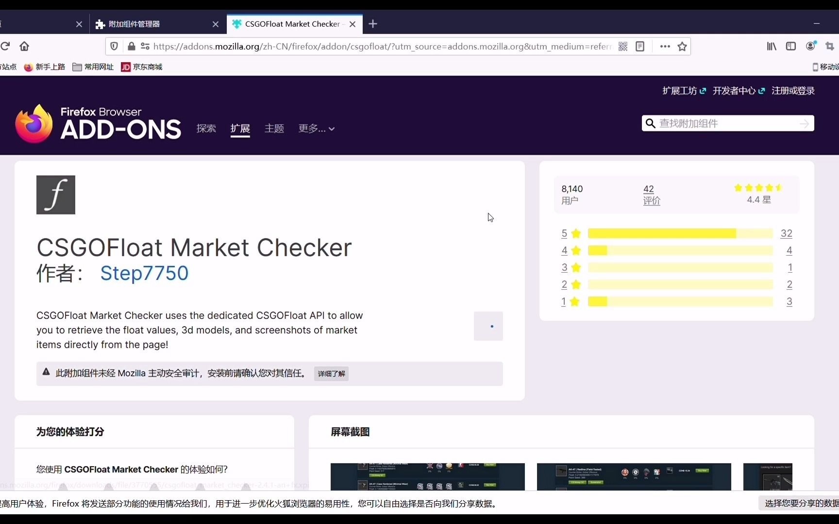Open the browser home page icon
This screenshot has height=524, width=839.
[x=24, y=46]
